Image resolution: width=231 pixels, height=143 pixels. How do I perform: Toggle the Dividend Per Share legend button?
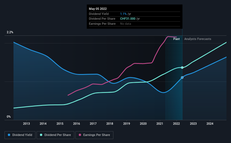click(x=55, y=135)
